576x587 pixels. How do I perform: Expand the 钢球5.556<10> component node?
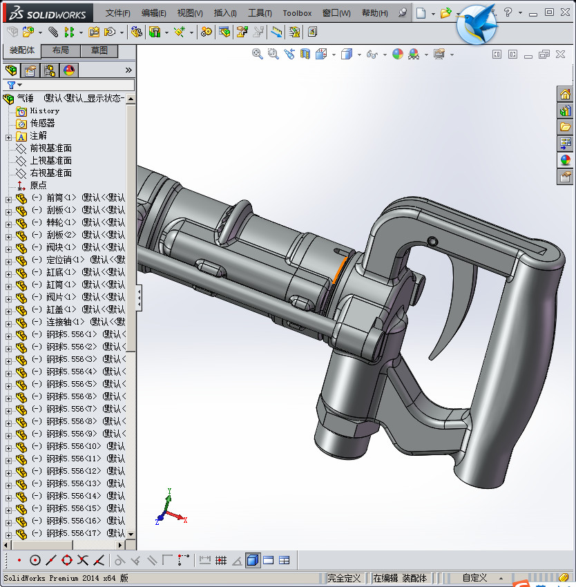pos(8,448)
